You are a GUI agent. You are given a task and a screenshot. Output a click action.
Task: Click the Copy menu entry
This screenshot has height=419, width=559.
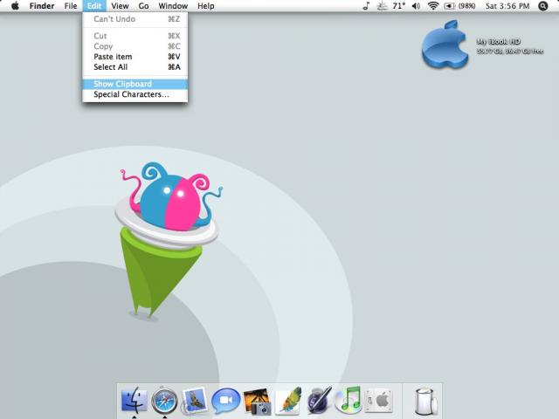pyautogui.click(x=135, y=46)
